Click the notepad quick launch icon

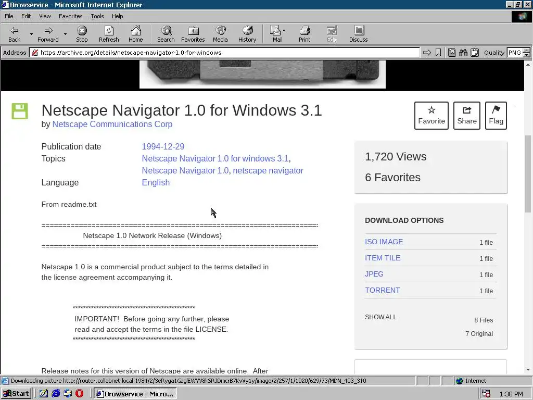44,394
